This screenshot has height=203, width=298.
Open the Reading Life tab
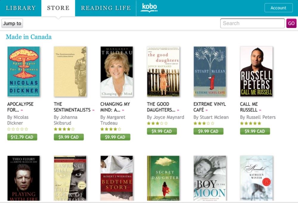click(x=106, y=8)
